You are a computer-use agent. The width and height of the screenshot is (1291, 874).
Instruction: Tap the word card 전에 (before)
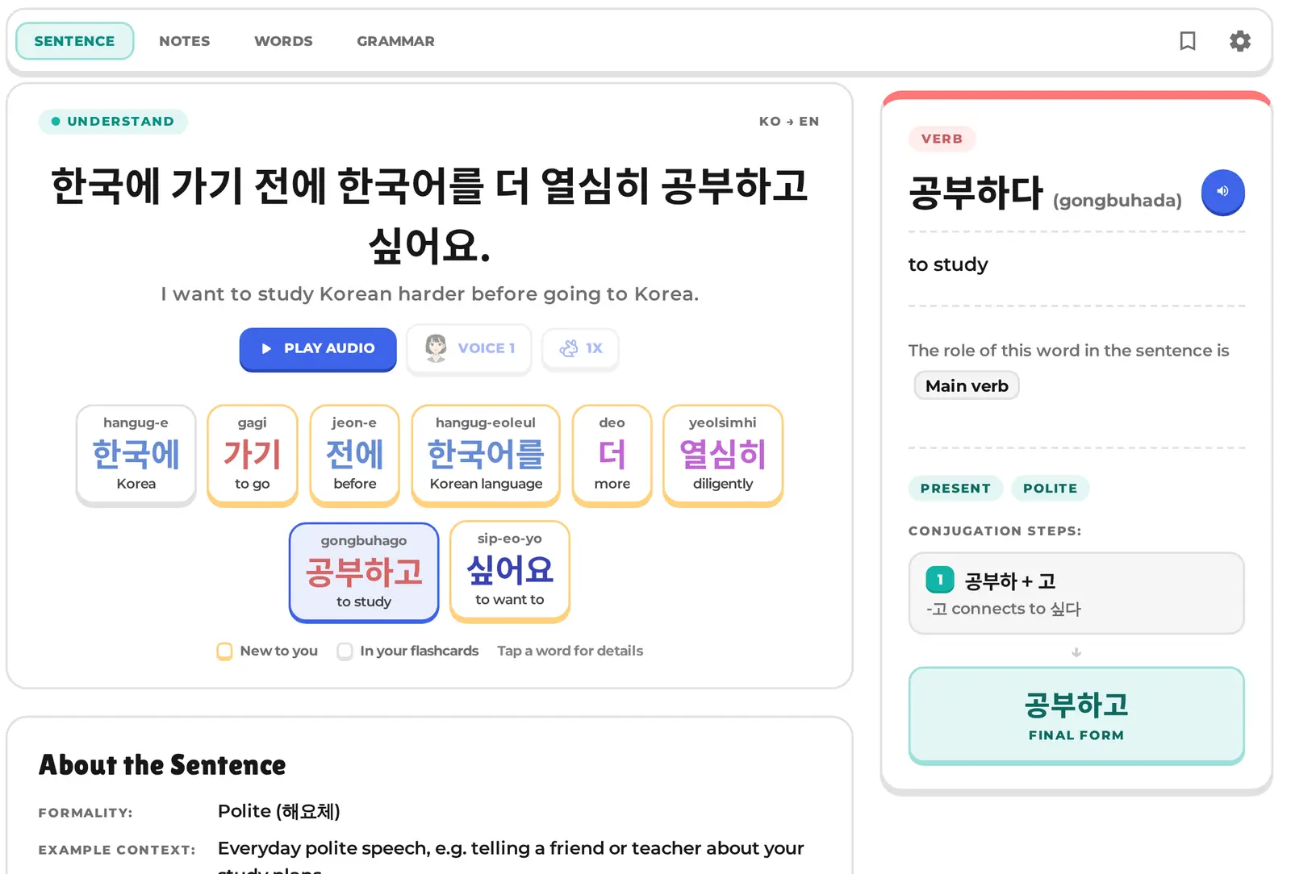coord(355,455)
